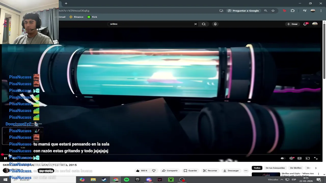Open Steam from taskbar
The image size is (326, 183).
click(x=104, y=180)
